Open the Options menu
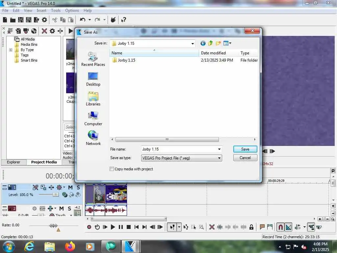 [x=72, y=10]
